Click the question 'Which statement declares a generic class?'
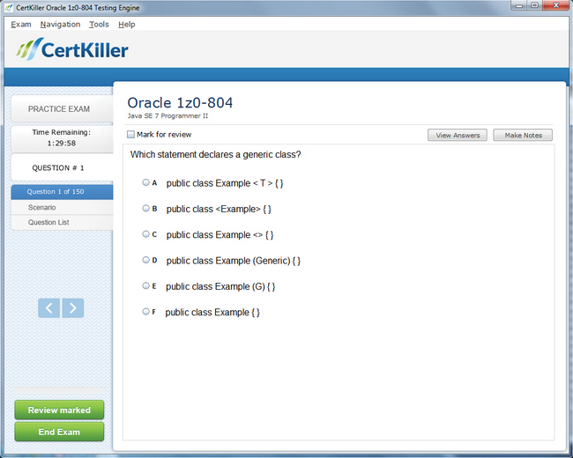Image resolution: width=573 pixels, height=458 pixels. (216, 154)
